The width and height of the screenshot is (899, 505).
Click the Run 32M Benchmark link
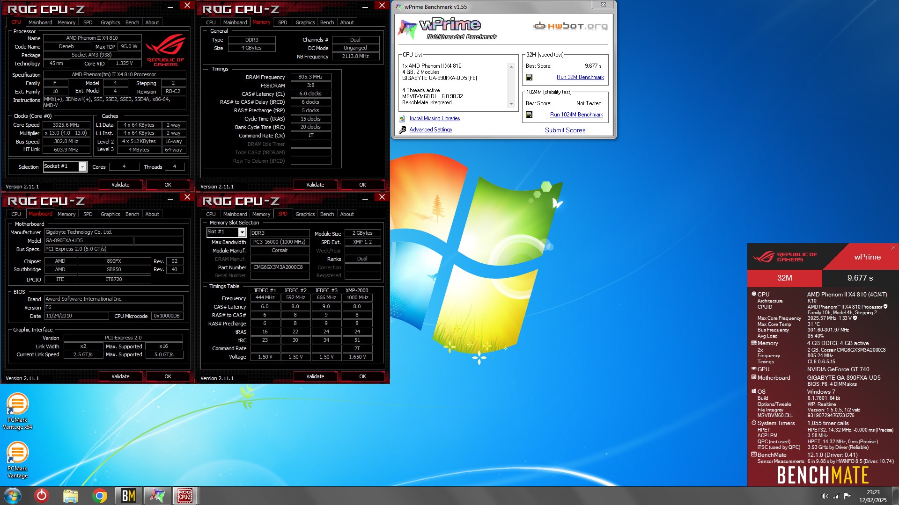(580, 77)
